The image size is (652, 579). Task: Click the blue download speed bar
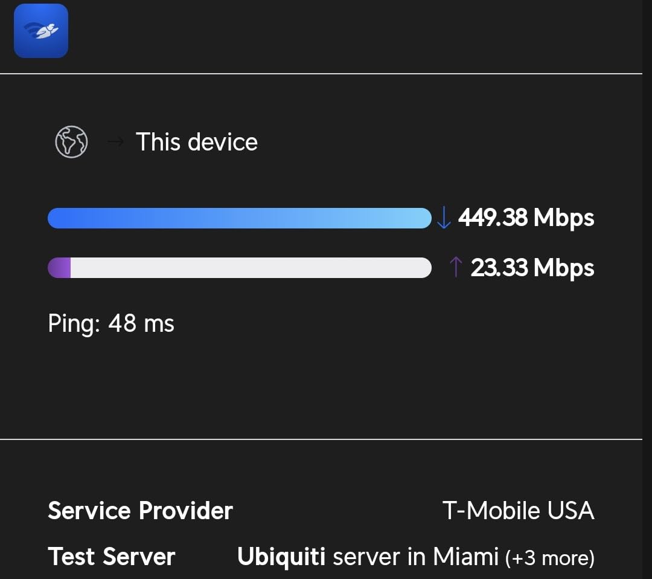click(x=239, y=218)
